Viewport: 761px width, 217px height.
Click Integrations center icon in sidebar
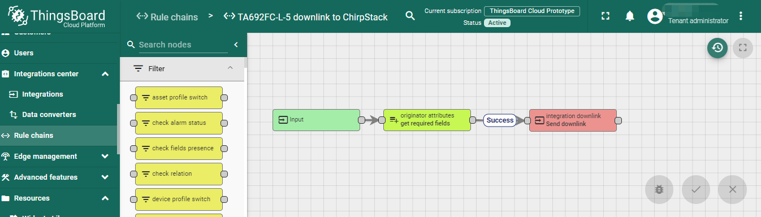click(x=6, y=73)
